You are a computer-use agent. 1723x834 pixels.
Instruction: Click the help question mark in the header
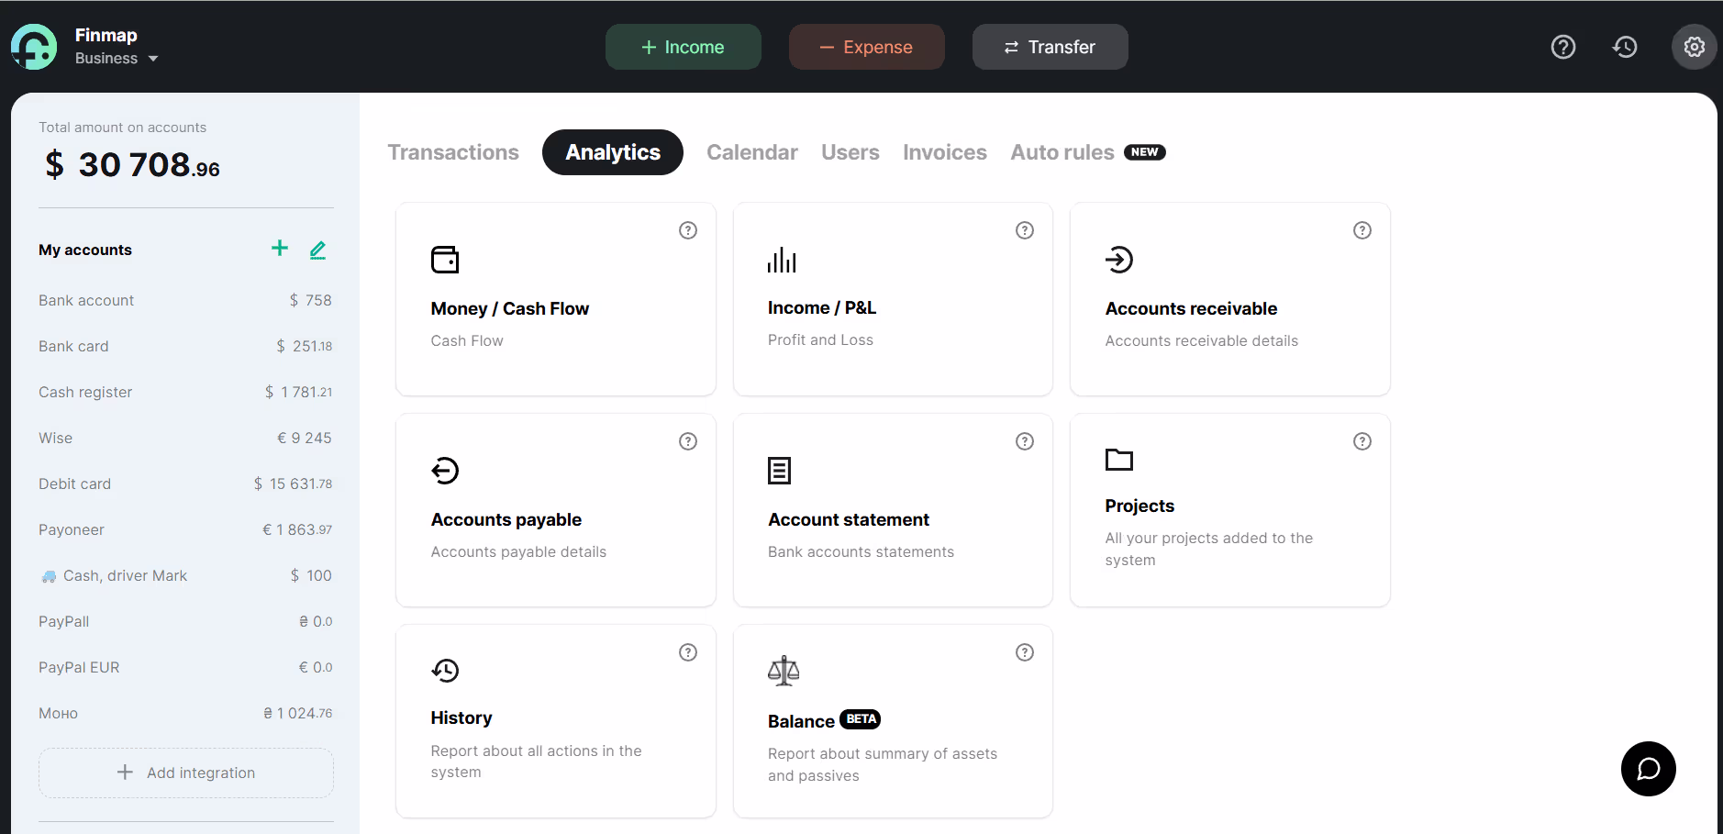tap(1562, 46)
